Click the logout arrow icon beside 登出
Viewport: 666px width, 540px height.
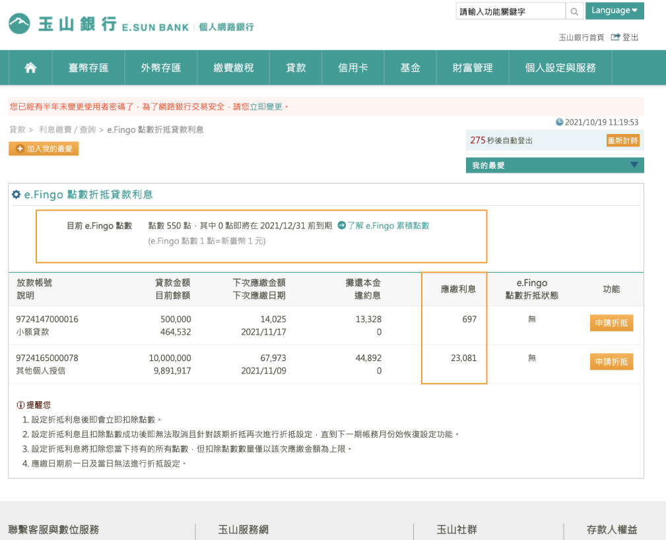(615, 37)
